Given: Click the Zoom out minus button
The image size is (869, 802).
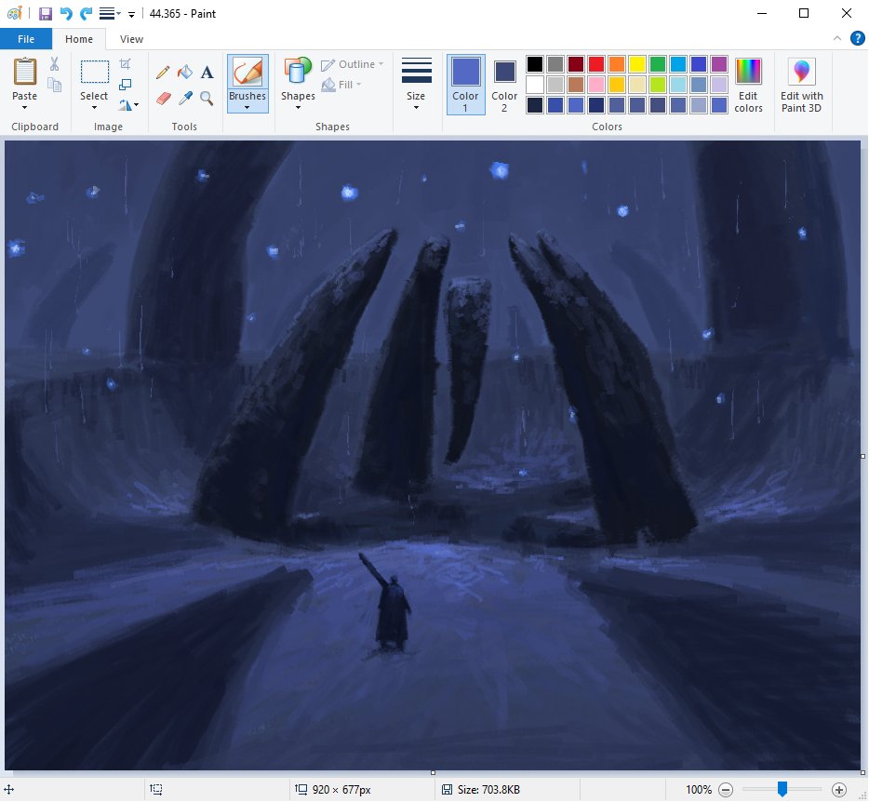Looking at the screenshot, I should tap(726, 789).
